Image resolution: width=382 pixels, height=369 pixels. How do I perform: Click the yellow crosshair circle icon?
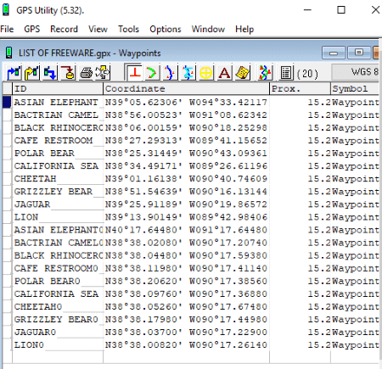206,73
